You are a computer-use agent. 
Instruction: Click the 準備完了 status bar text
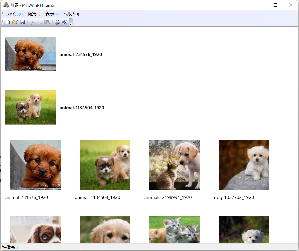pos(11,247)
